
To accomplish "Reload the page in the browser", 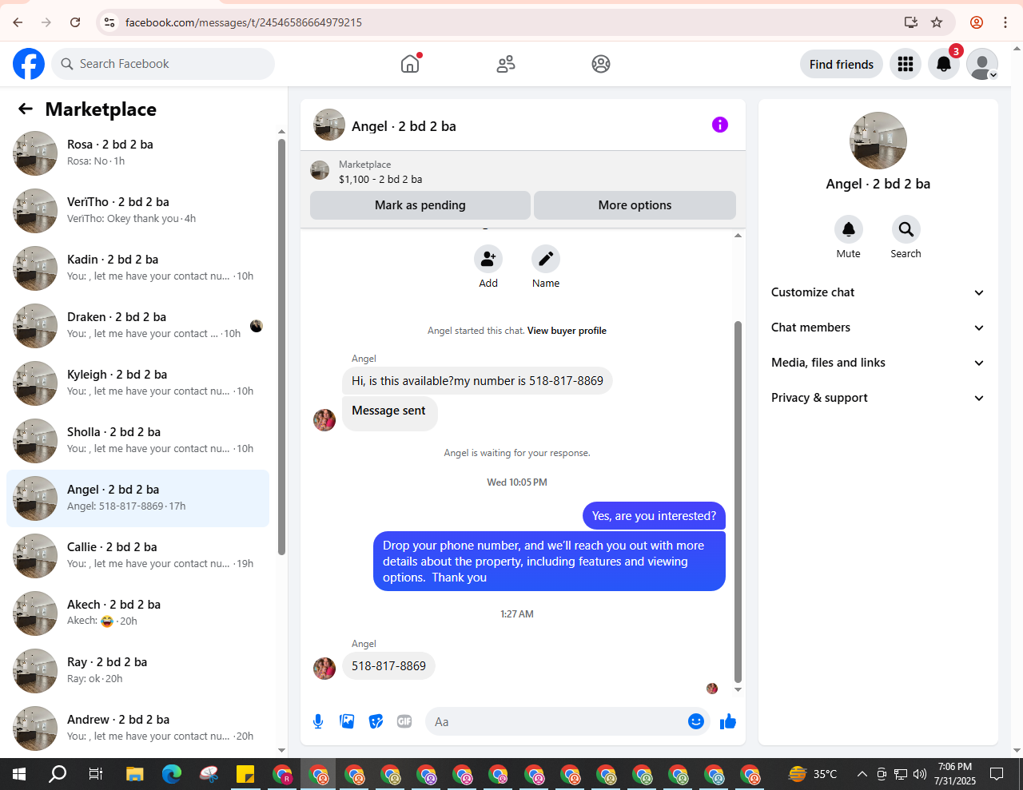I will (75, 22).
